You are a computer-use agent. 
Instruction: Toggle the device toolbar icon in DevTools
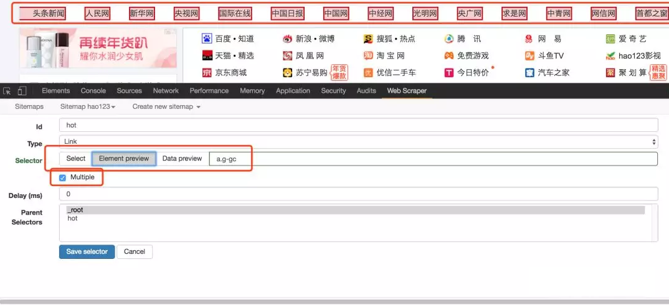(22, 91)
